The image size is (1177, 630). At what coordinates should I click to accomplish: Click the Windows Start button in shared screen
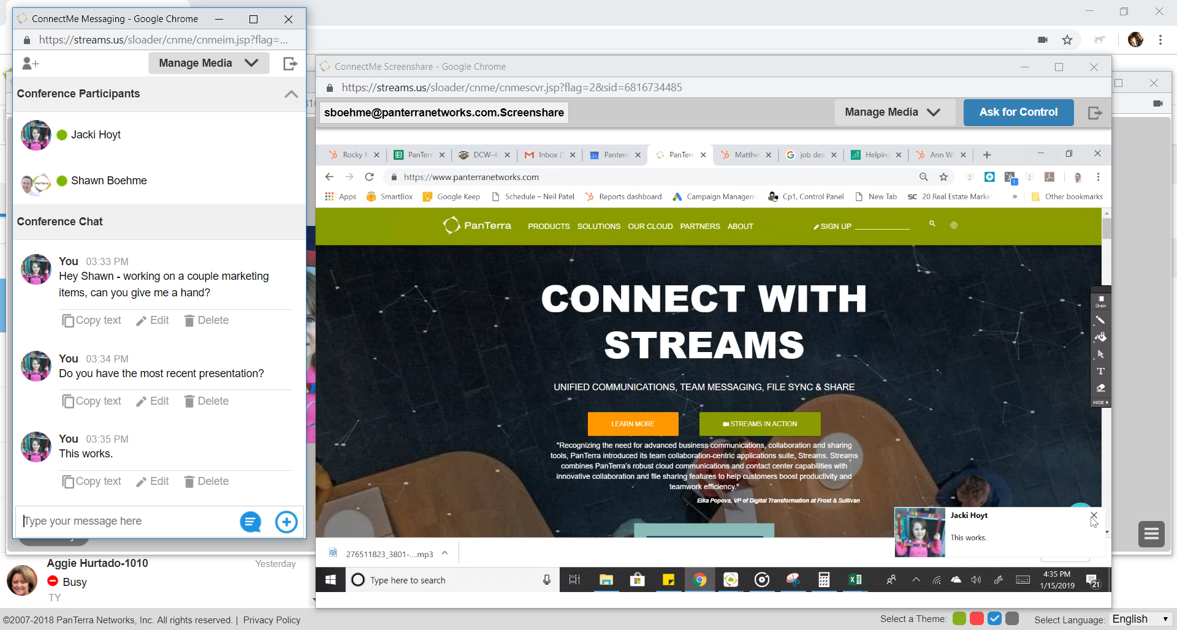click(x=330, y=580)
